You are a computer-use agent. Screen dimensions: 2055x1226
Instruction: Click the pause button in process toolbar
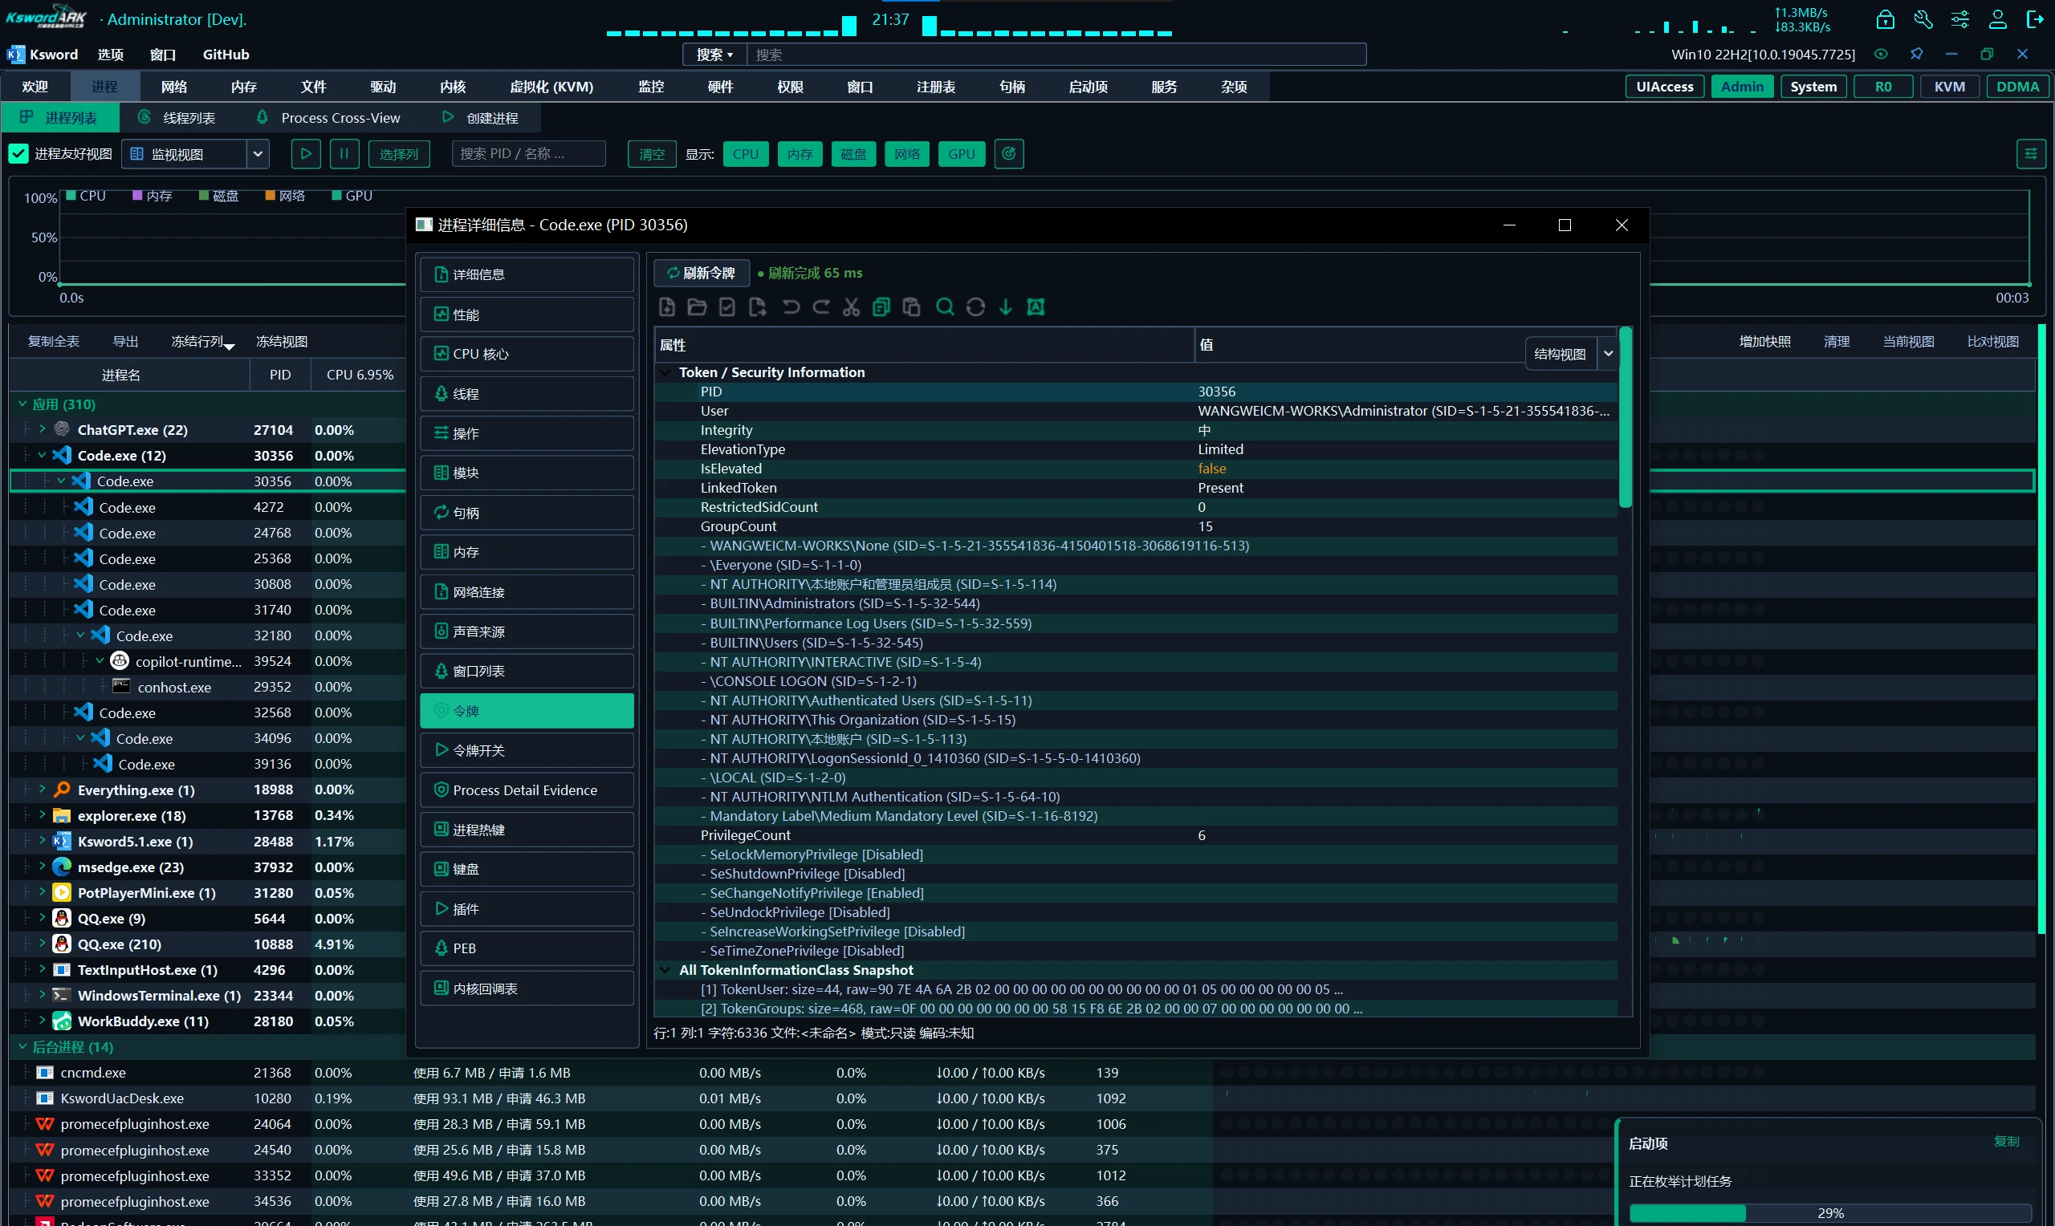tap(344, 154)
